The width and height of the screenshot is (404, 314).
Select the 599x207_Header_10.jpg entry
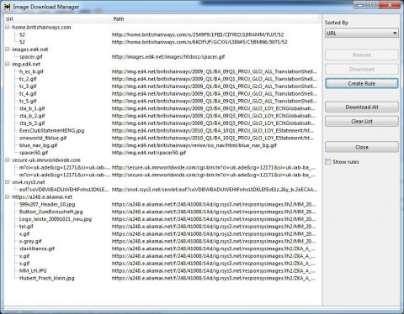(x=47, y=205)
